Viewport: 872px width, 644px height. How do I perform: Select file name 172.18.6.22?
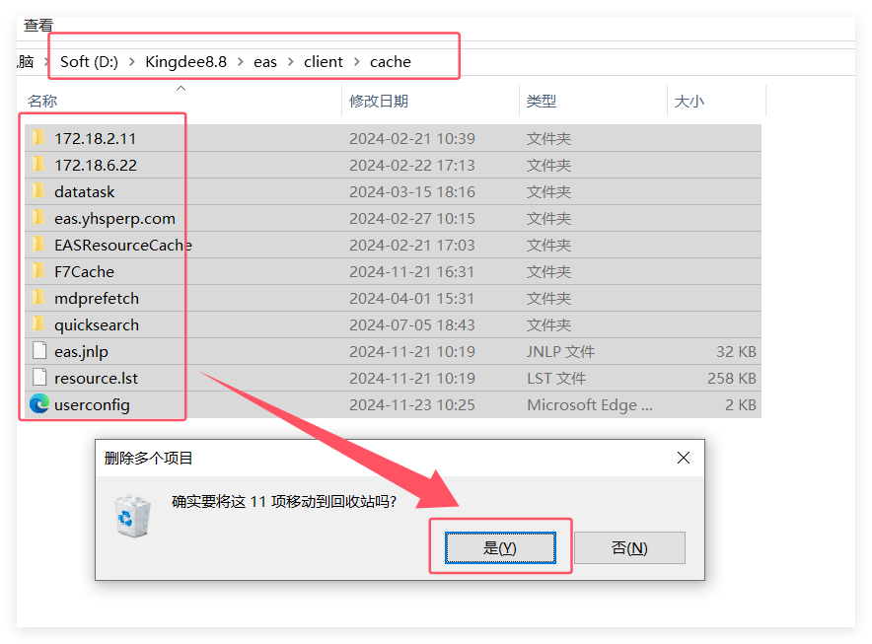(x=96, y=165)
